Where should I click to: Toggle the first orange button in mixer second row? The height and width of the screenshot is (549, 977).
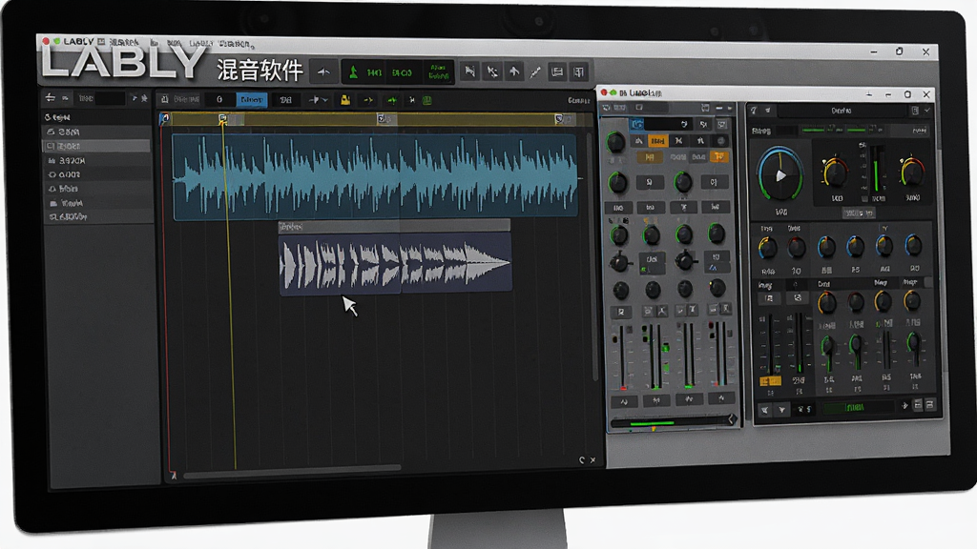649,157
